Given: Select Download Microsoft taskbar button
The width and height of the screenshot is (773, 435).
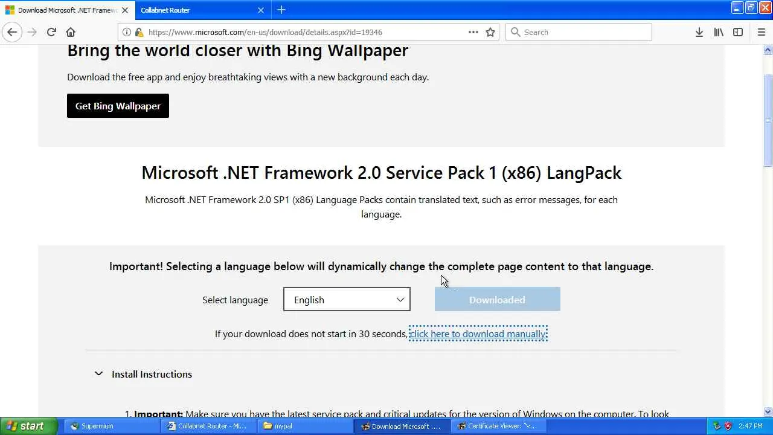Looking at the screenshot, I should tap(402, 426).
